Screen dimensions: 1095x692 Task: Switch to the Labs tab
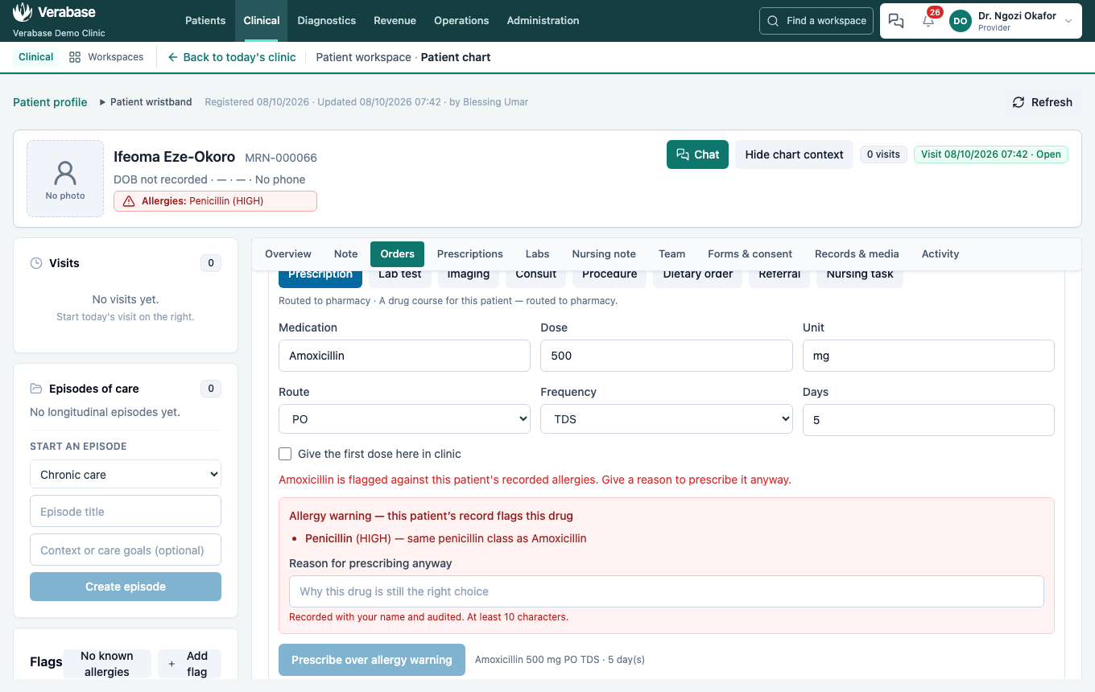pyautogui.click(x=538, y=253)
